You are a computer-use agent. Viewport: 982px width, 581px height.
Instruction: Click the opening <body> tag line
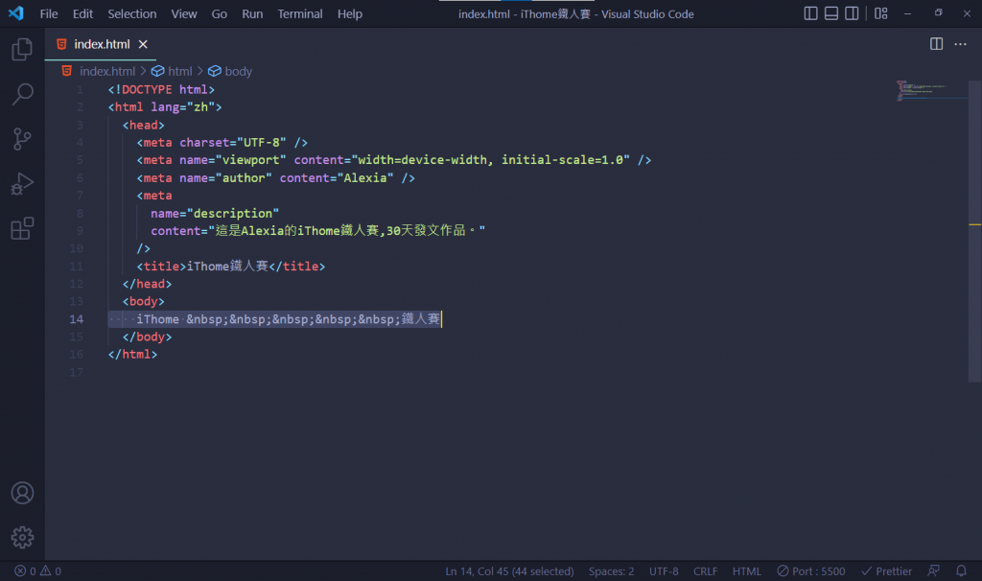click(144, 302)
